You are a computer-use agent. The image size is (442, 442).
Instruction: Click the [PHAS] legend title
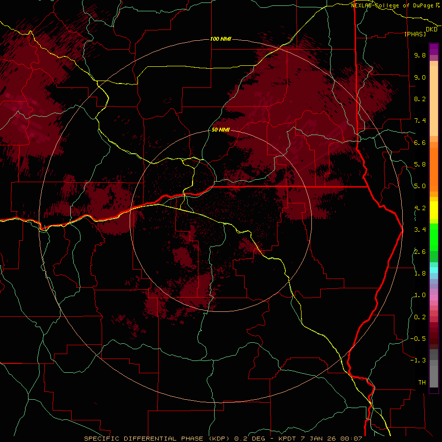tap(415, 34)
